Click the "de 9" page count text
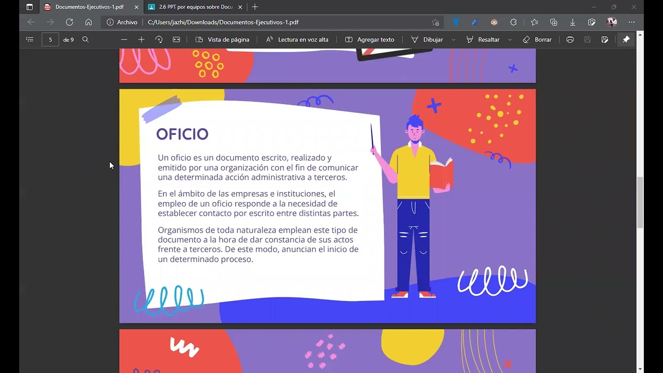This screenshot has width=663, height=373. click(x=68, y=39)
